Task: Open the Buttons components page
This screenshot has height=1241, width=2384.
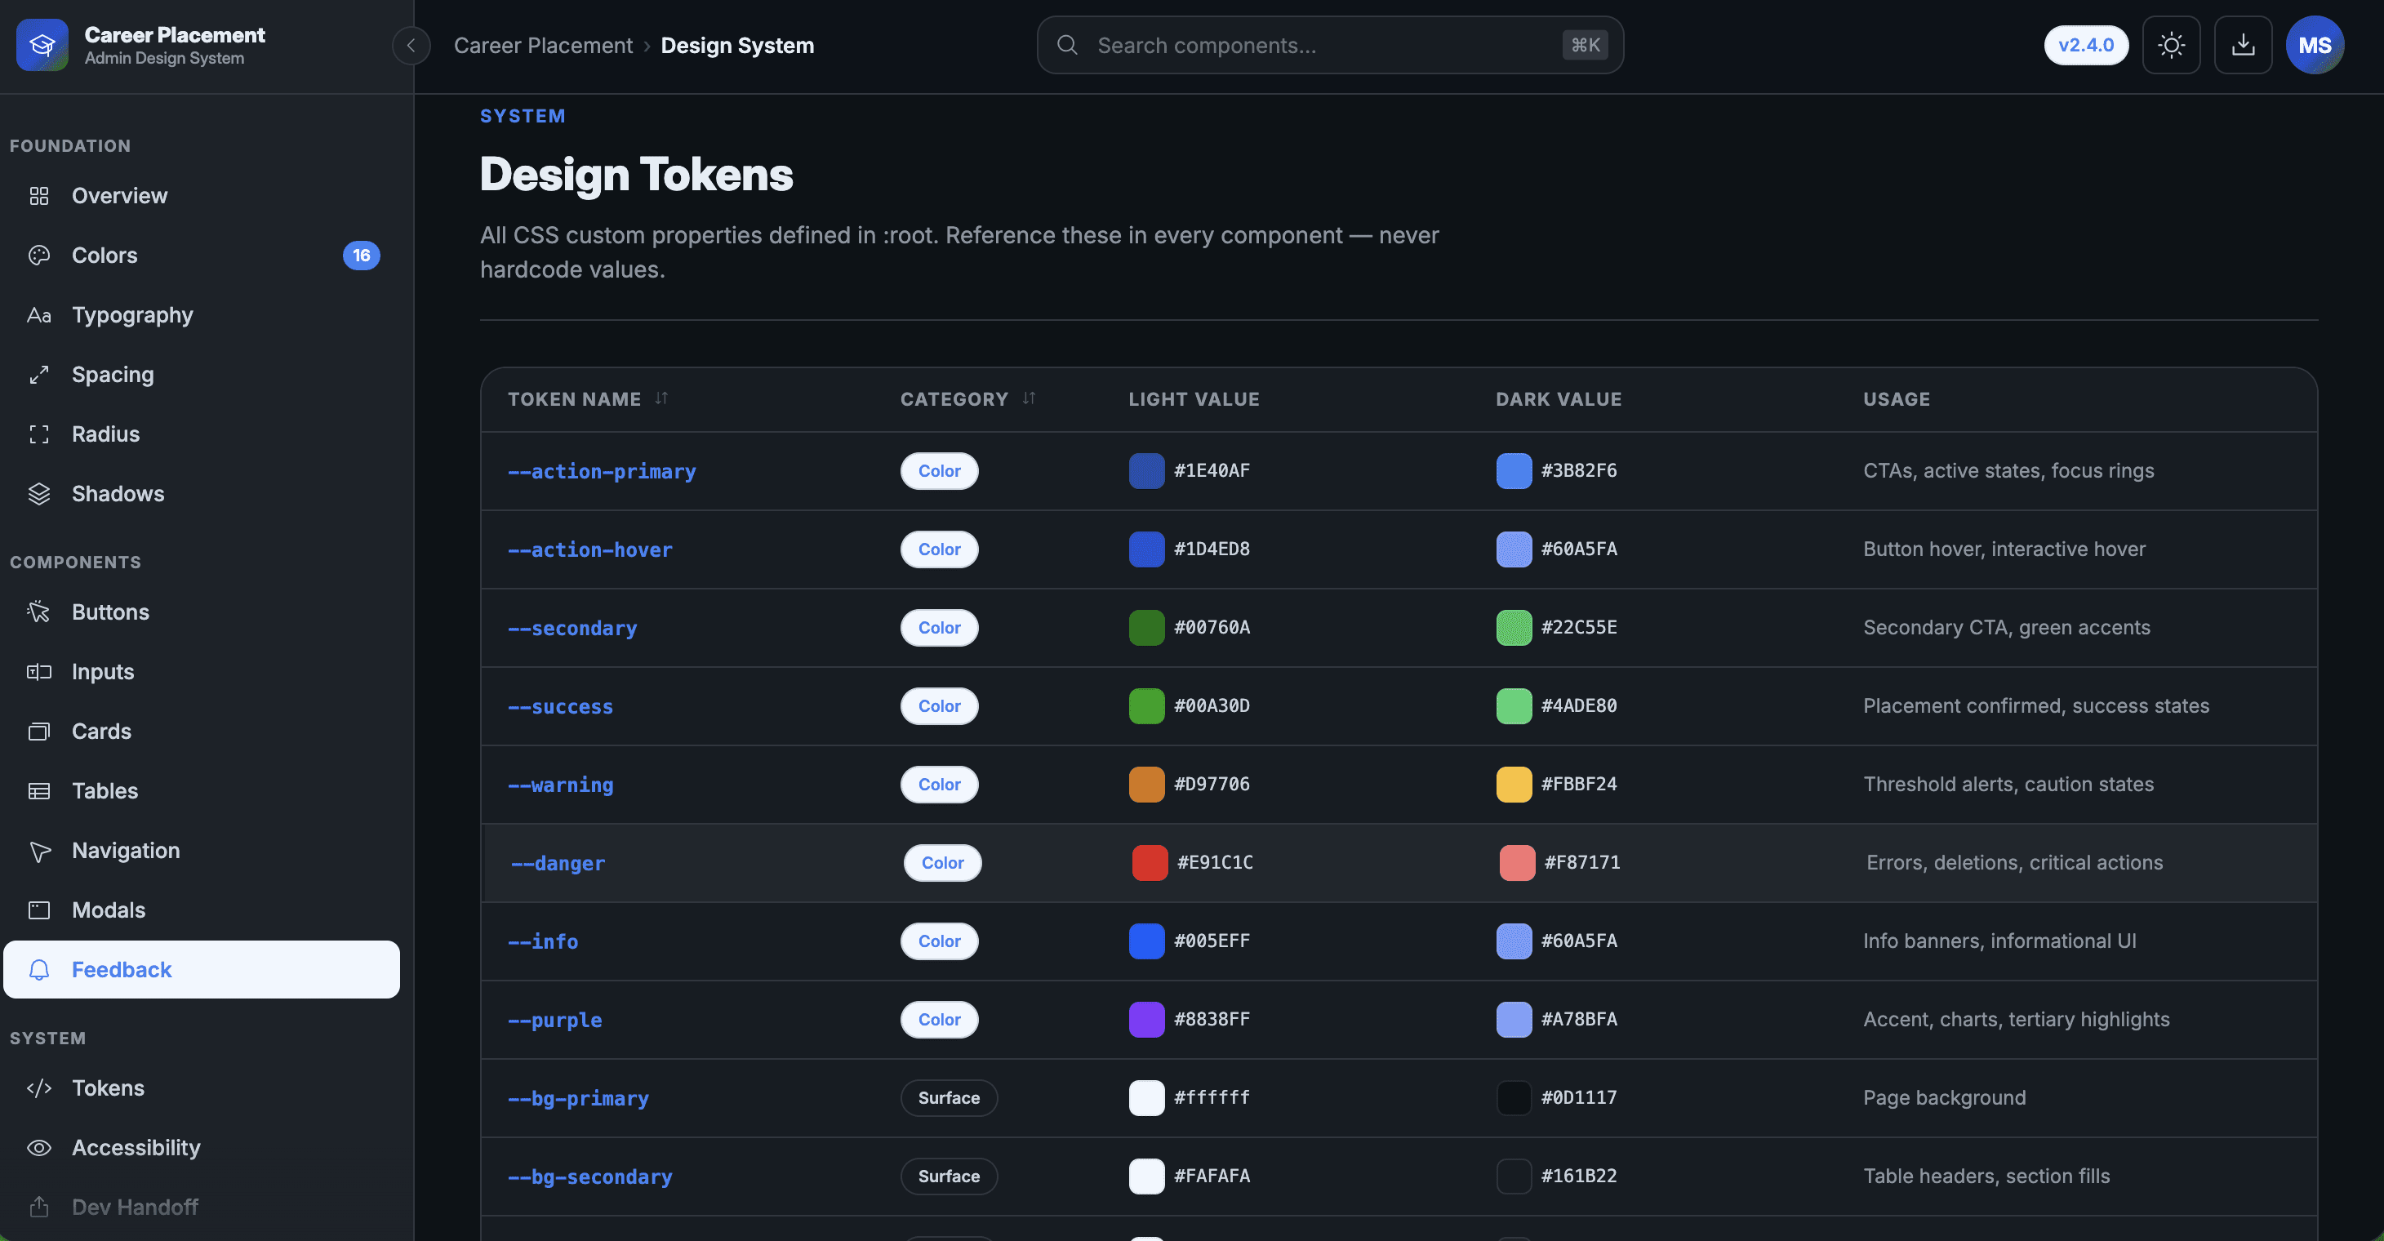Action: tap(202, 612)
